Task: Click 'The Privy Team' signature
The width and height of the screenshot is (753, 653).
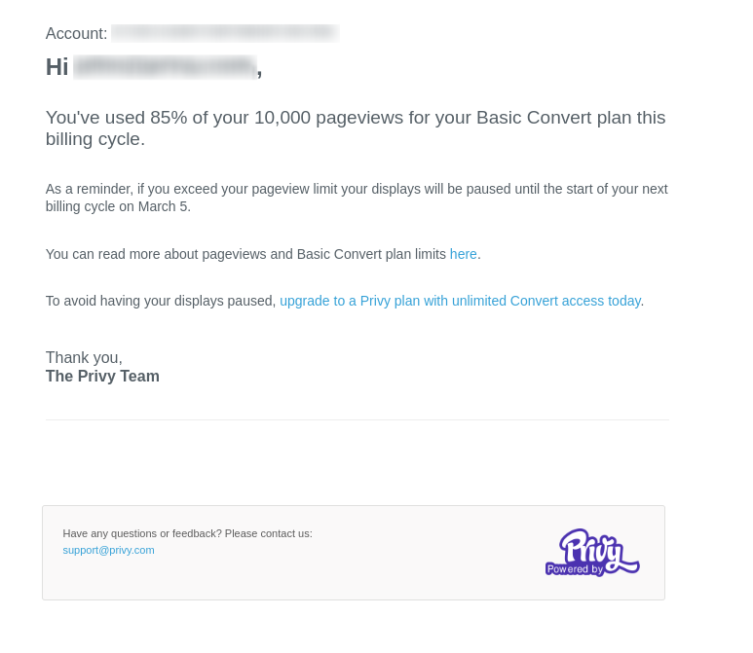Action: pos(102,377)
